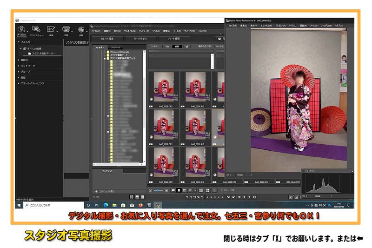
Task: Open the 編集 edit tool in ImageBrowser
Action: [51, 29]
